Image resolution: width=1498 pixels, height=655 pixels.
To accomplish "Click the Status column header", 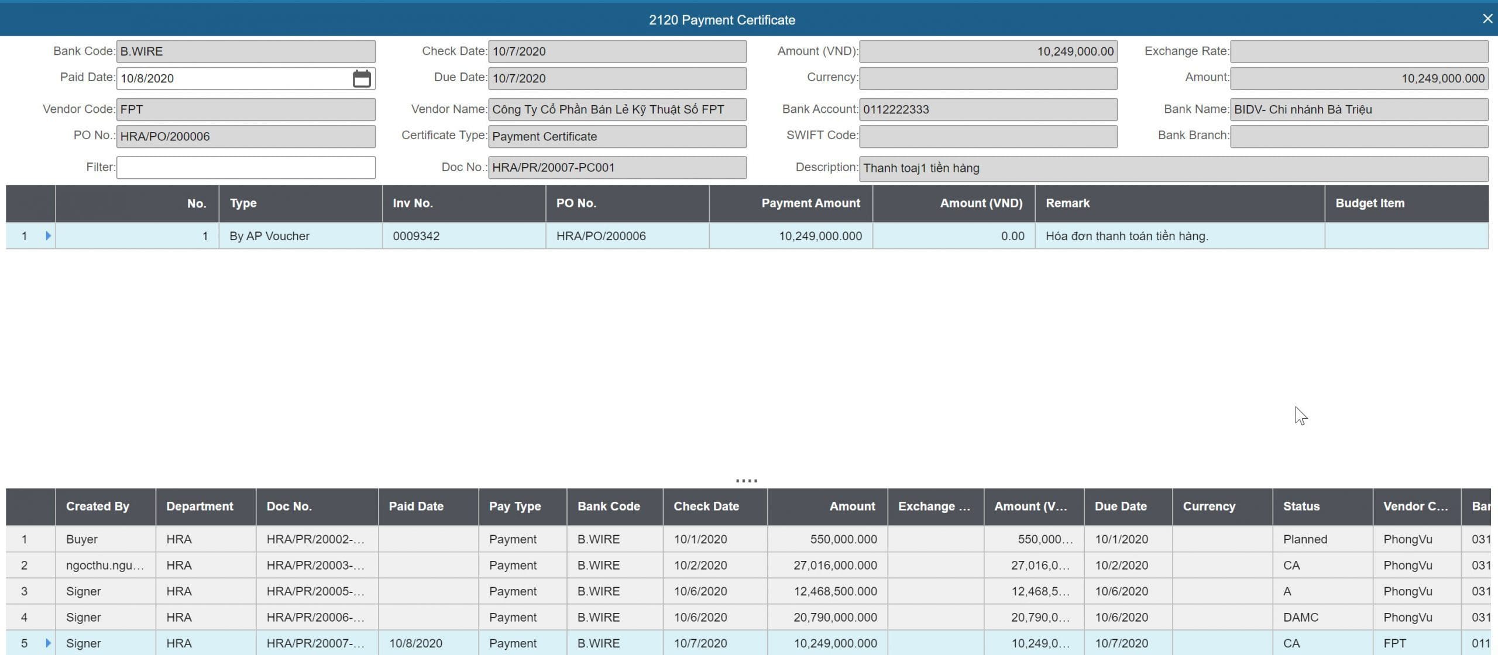I will (x=1301, y=506).
